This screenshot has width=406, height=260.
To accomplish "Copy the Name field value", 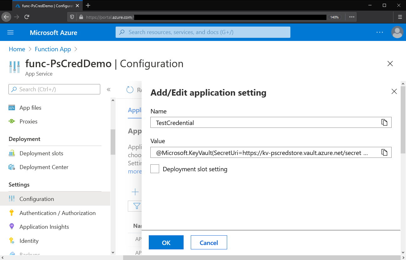I will 384,122.
